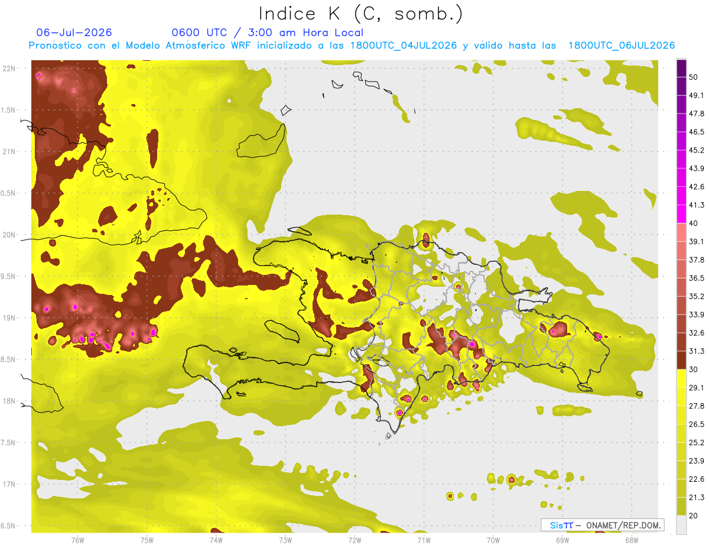Click the '31.3' color scale value
The width and height of the screenshot is (709, 548).
tap(696, 352)
